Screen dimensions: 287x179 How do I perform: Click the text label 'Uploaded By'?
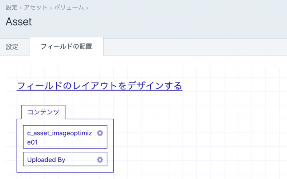46,160
